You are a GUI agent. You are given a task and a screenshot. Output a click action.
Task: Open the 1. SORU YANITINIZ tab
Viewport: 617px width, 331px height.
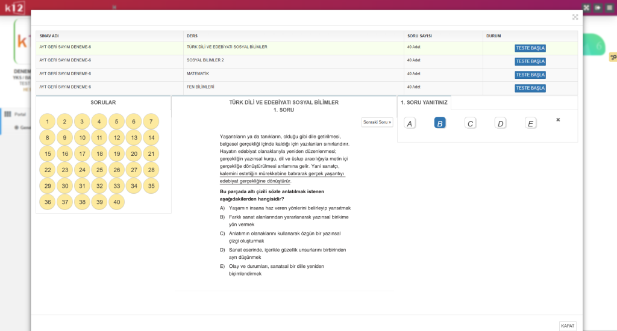pyautogui.click(x=424, y=102)
